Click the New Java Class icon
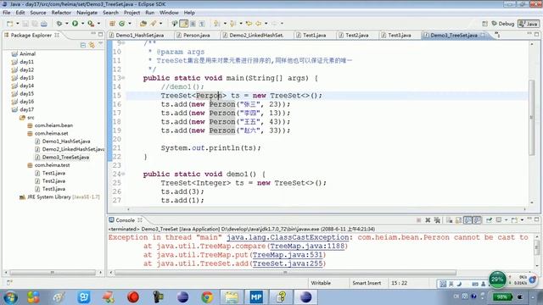 122,24
